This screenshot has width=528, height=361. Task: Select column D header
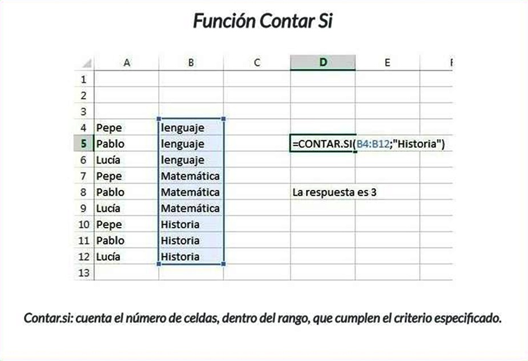[323, 63]
